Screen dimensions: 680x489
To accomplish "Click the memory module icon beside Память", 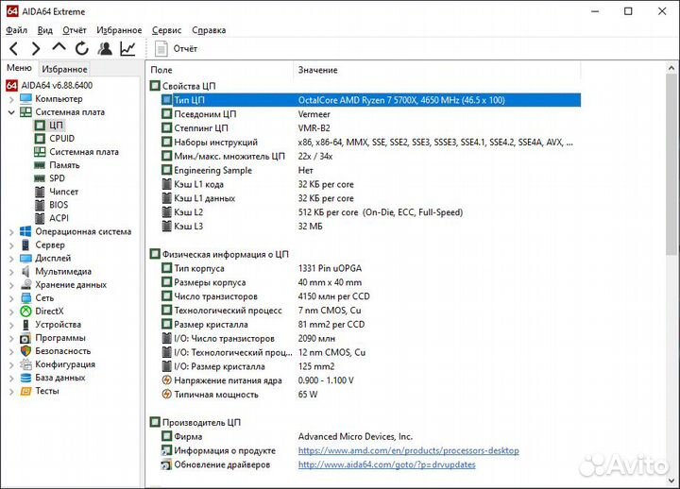I will click(x=40, y=165).
